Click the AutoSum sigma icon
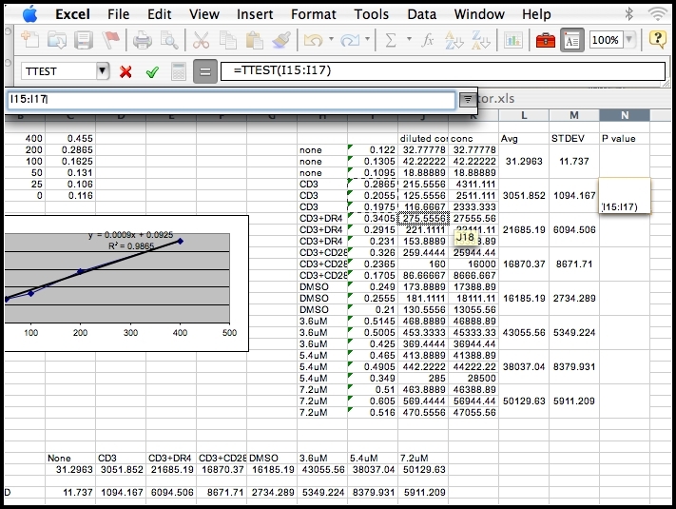676x509 pixels. (393, 40)
